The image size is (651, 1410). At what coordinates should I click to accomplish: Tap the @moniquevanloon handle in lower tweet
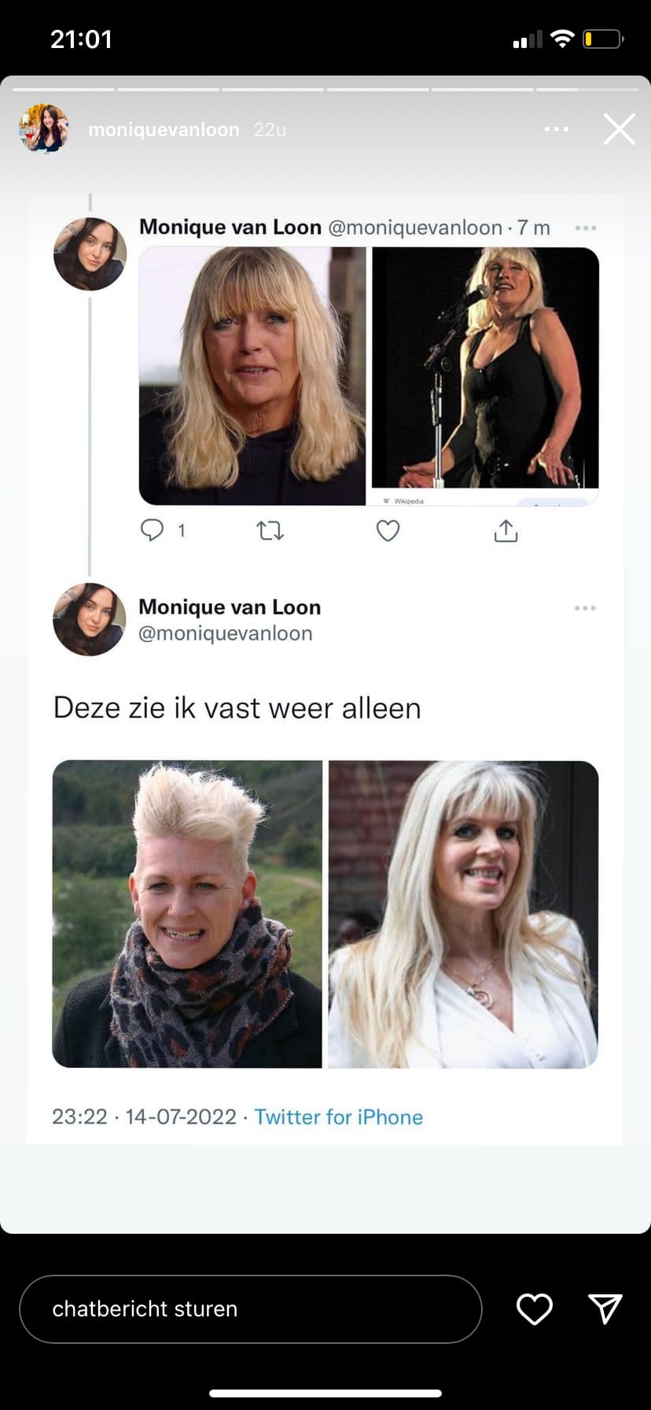226,633
